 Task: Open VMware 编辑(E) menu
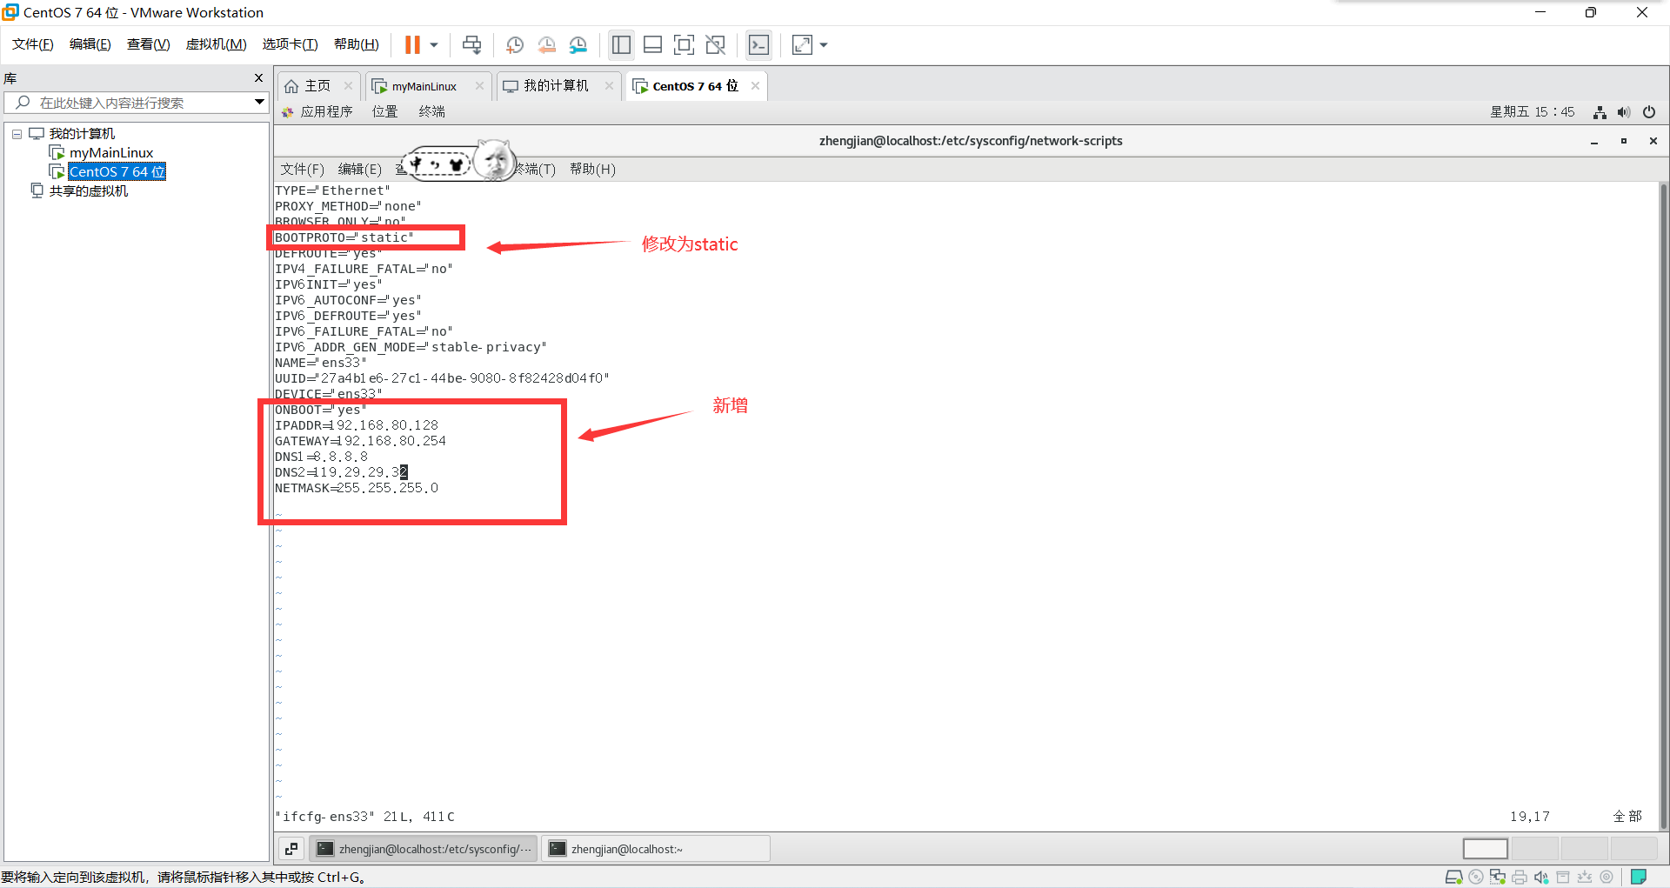click(90, 44)
